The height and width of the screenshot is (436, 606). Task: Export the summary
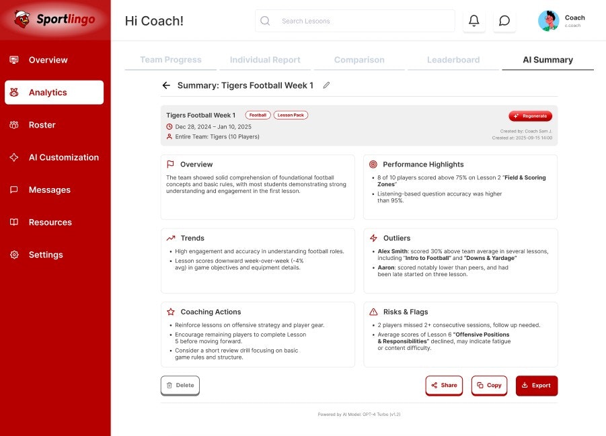537,386
